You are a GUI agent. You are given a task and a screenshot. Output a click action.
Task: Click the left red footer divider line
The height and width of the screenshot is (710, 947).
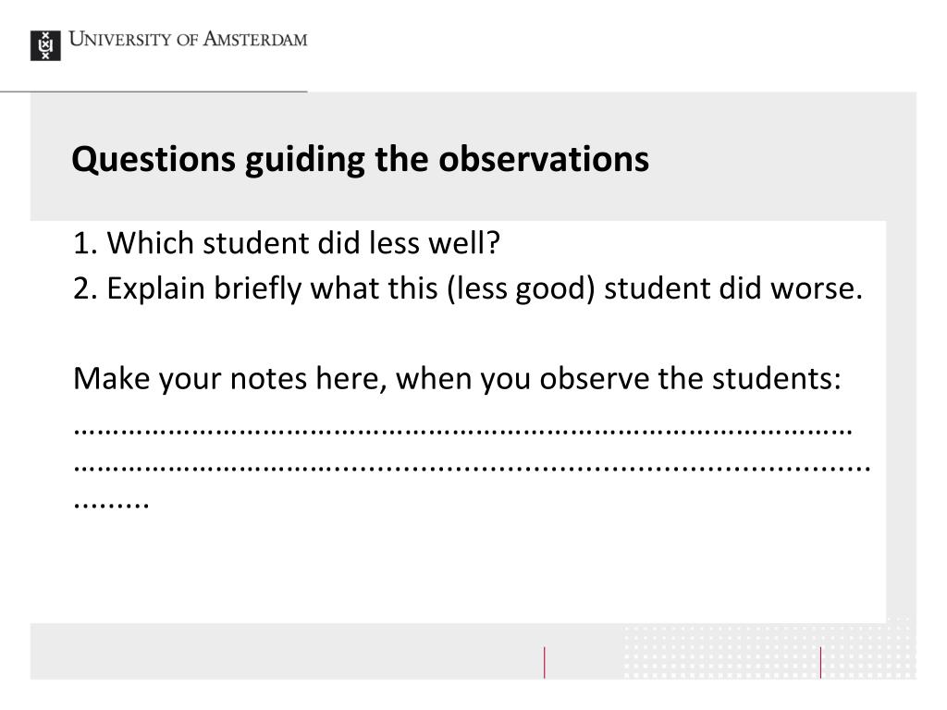pos(544,662)
